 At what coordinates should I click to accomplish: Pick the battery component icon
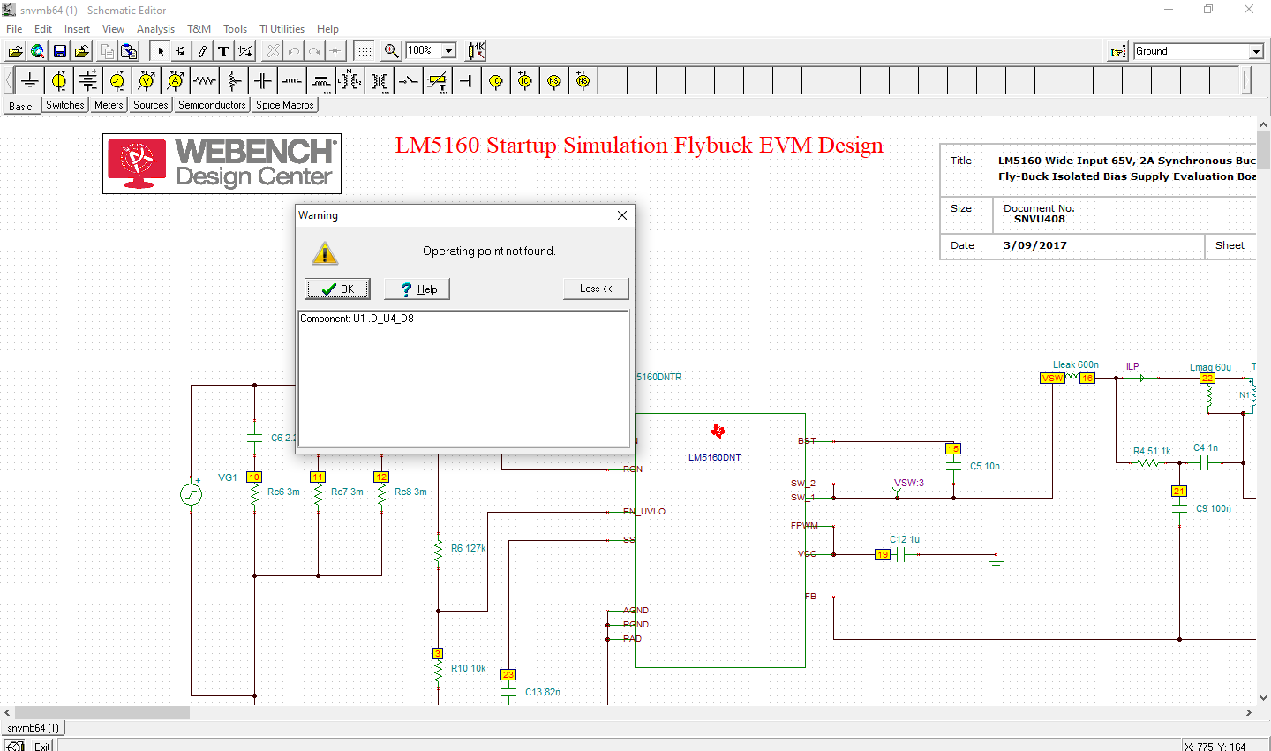pos(88,81)
